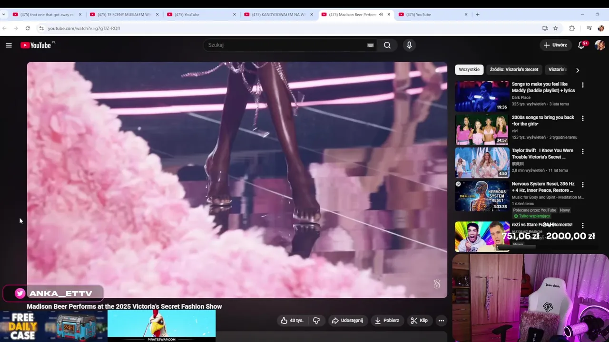Open the browser extensions puzzle icon

[x=572, y=28]
